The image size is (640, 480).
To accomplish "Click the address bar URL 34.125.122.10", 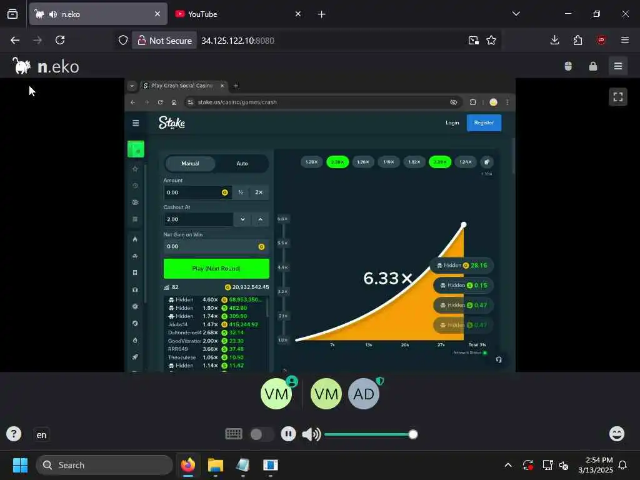I will point(237,41).
